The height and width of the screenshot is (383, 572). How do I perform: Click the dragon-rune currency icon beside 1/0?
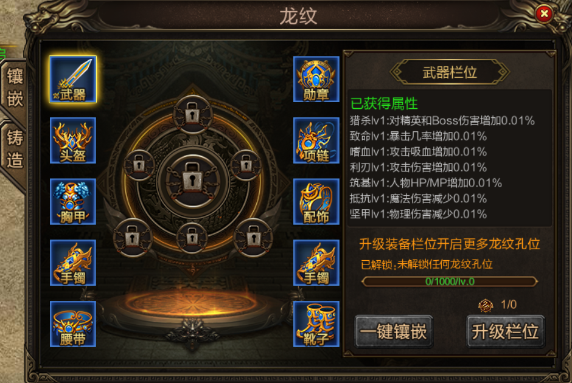tap(486, 305)
